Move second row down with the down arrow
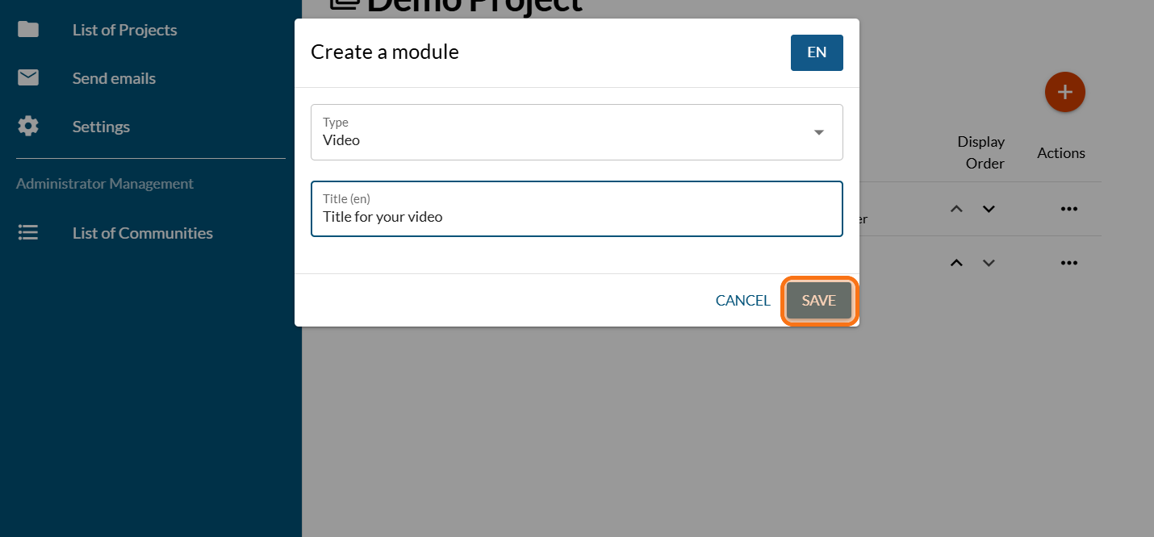Screen dimensions: 1154x537 tap(989, 263)
